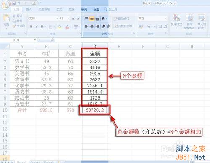The image size is (210, 163).
Task: Click the Decrease Decimal icon
Action: (165, 26)
